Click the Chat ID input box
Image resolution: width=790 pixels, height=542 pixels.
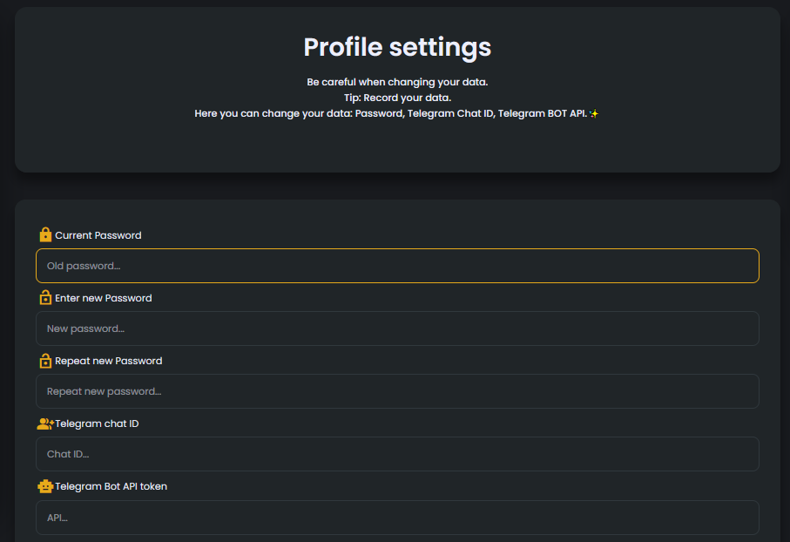(x=397, y=454)
